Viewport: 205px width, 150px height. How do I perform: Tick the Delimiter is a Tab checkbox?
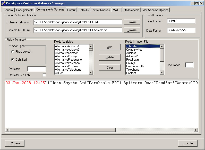(44, 75)
